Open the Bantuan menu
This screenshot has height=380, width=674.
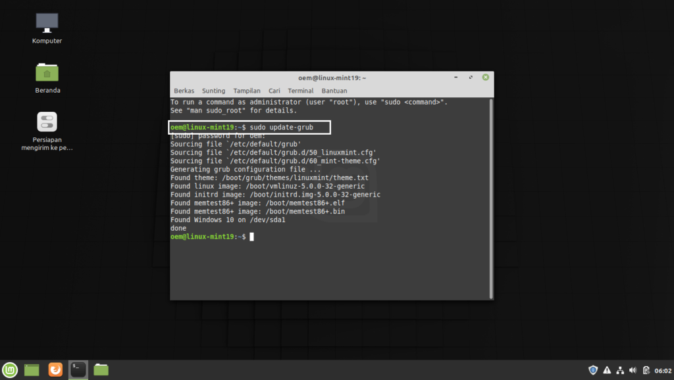coord(334,91)
